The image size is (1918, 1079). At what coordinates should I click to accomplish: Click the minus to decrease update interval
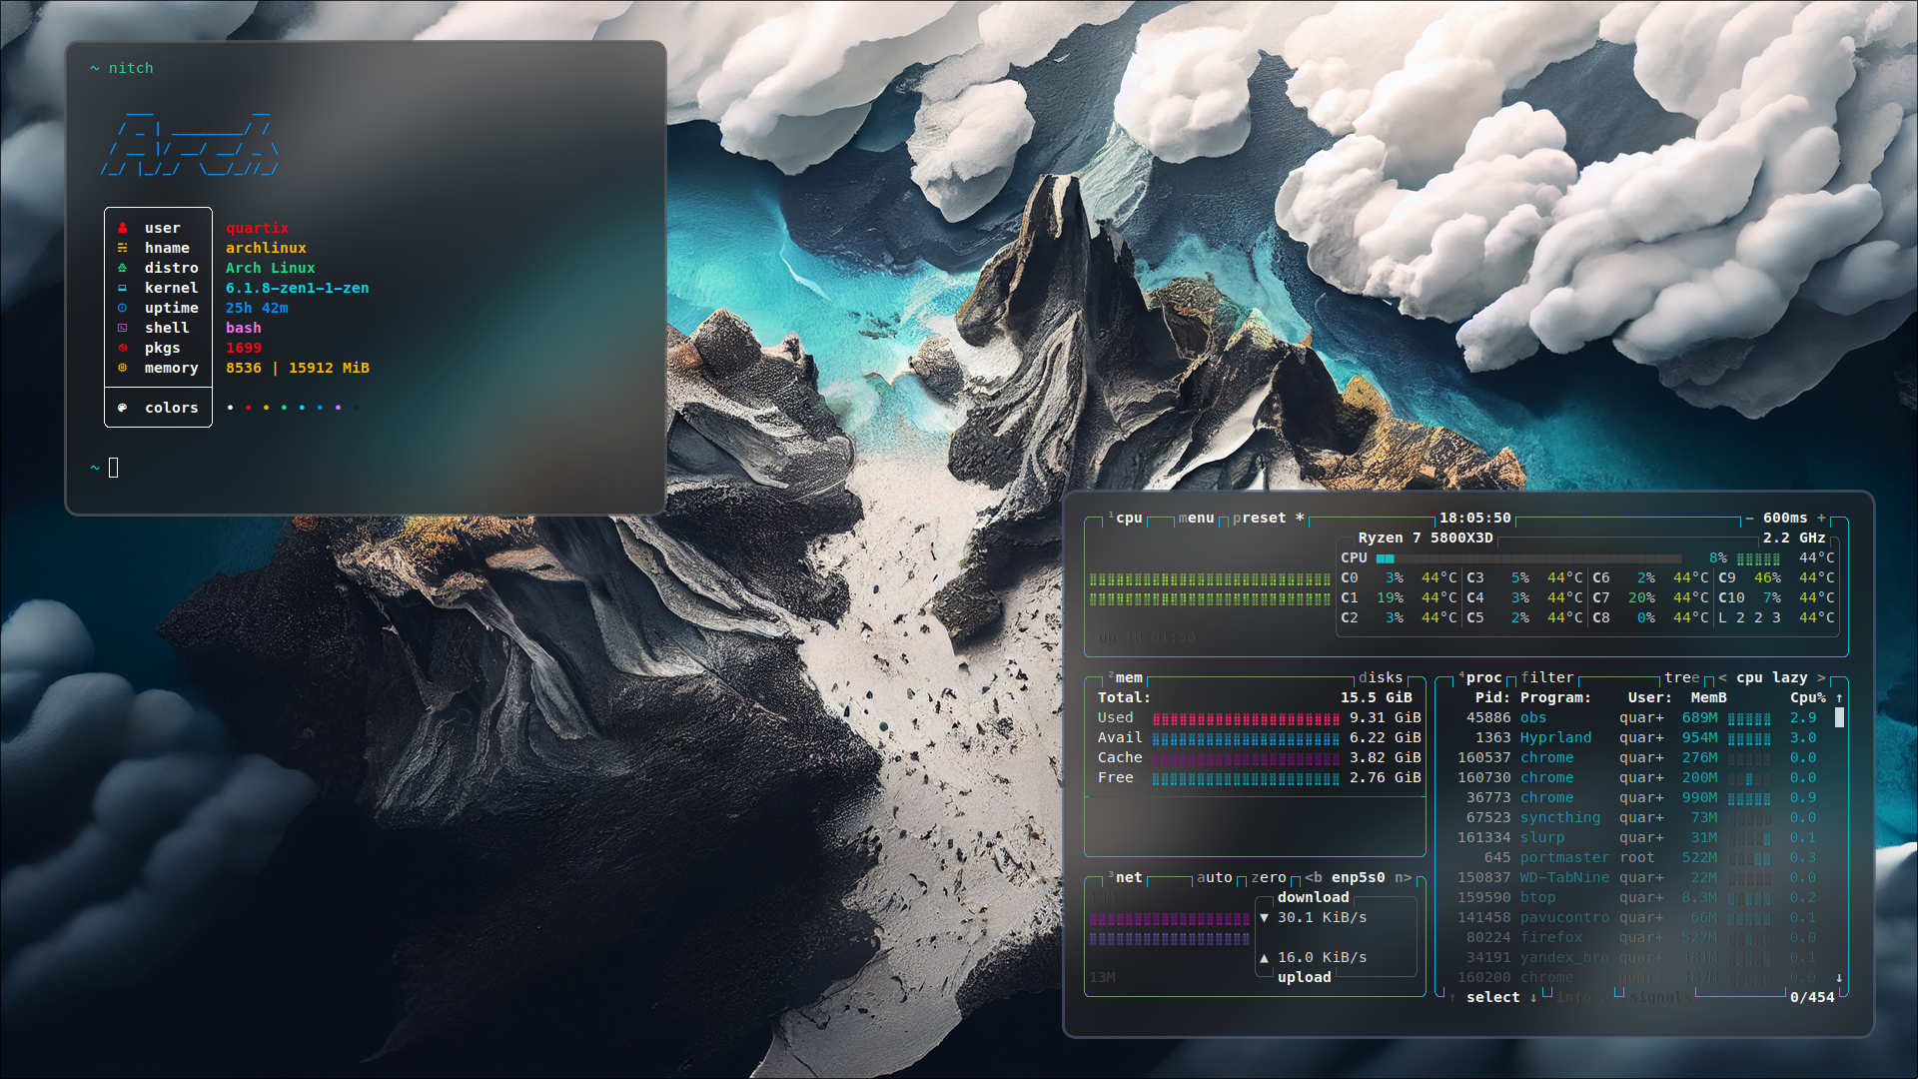point(1749,518)
